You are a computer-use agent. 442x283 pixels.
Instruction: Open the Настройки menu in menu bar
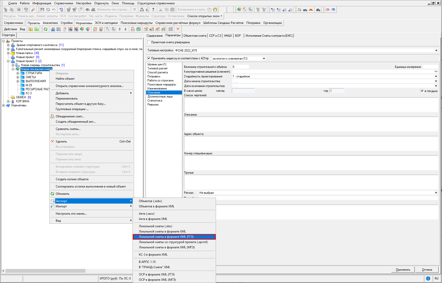point(84,3)
